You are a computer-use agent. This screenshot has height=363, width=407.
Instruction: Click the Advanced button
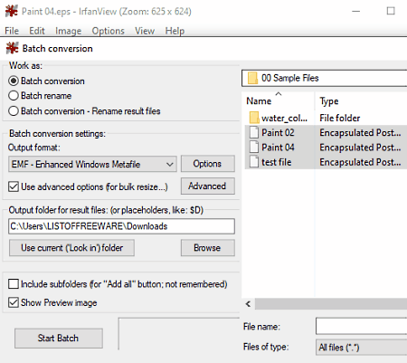(x=207, y=186)
